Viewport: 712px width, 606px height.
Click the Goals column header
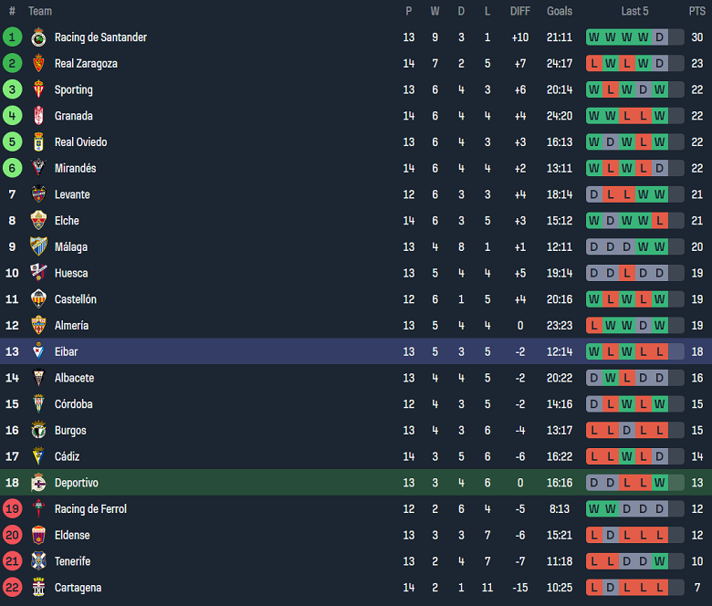[x=560, y=11]
